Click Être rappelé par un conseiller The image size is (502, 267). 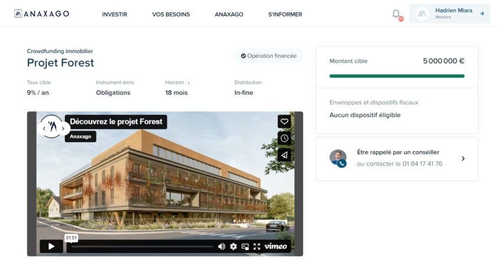[398, 152]
